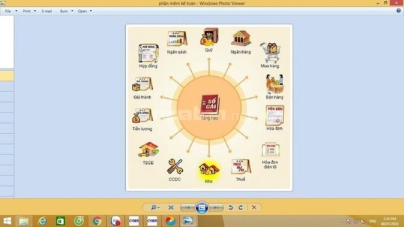Open the Giá thành costing icon
This screenshot has width=404, height=227.
pyautogui.click(x=142, y=85)
